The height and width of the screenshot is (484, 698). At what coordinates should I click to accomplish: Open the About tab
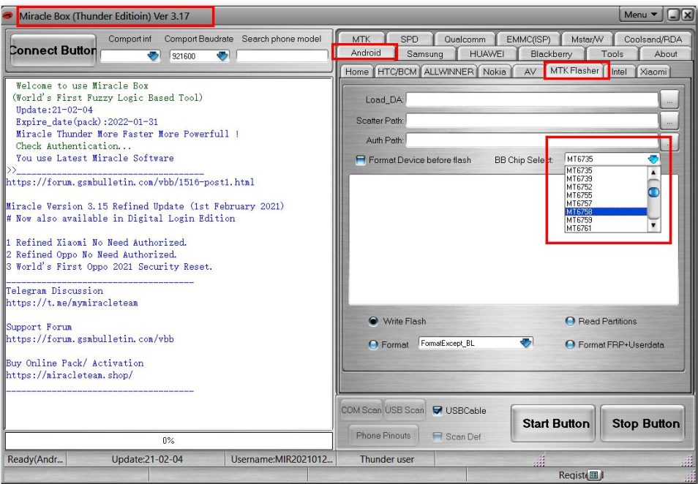666,54
